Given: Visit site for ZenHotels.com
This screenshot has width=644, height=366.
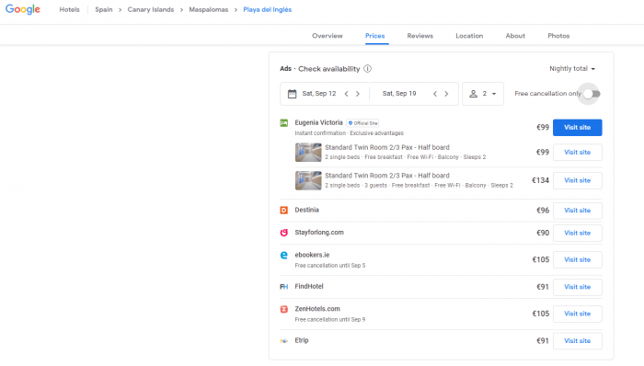Looking at the screenshot, I should click(578, 314).
